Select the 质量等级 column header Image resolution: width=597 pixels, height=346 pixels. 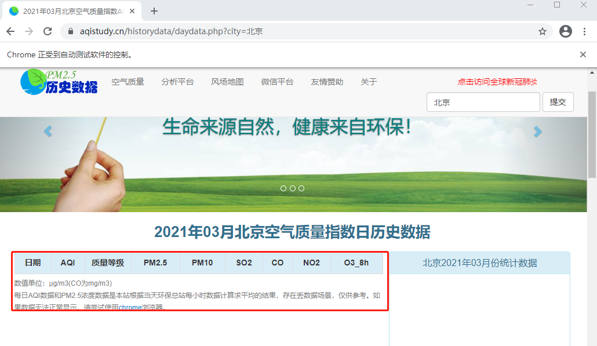tap(108, 263)
